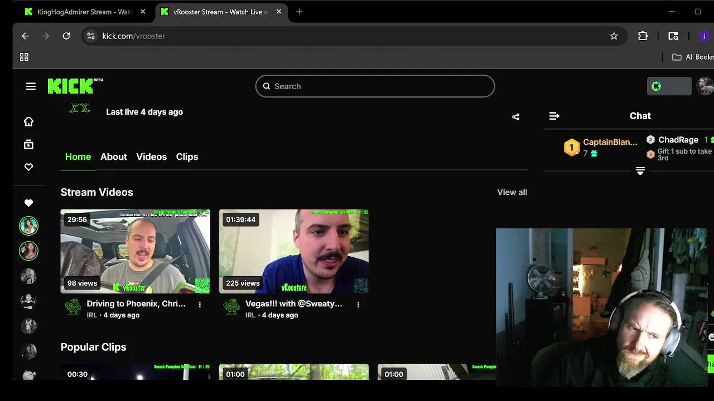This screenshot has width=714, height=401.
Task: Click the IRL category under Vegas video
Action: point(250,315)
